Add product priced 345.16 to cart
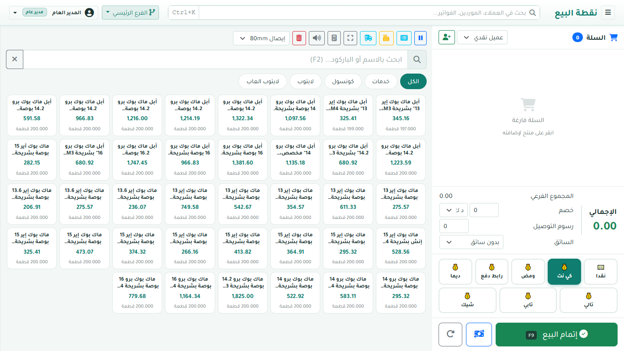The width and height of the screenshot is (624, 351). click(x=401, y=115)
